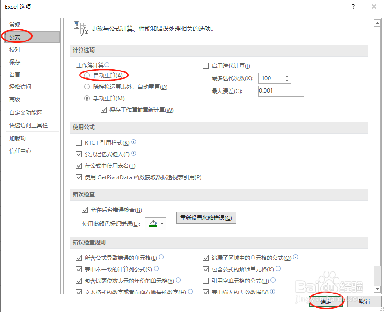Toggle 所含公式导致错误的单元格 checkbox
Screen dimensions: 385x312
[x=79, y=258]
